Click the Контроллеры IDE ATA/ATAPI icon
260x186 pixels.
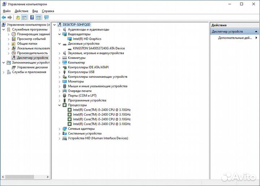[65, 67]
